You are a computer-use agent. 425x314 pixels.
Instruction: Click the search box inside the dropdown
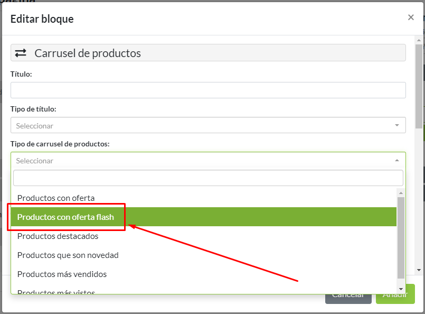pyautogui.click(x=208, y=178)
